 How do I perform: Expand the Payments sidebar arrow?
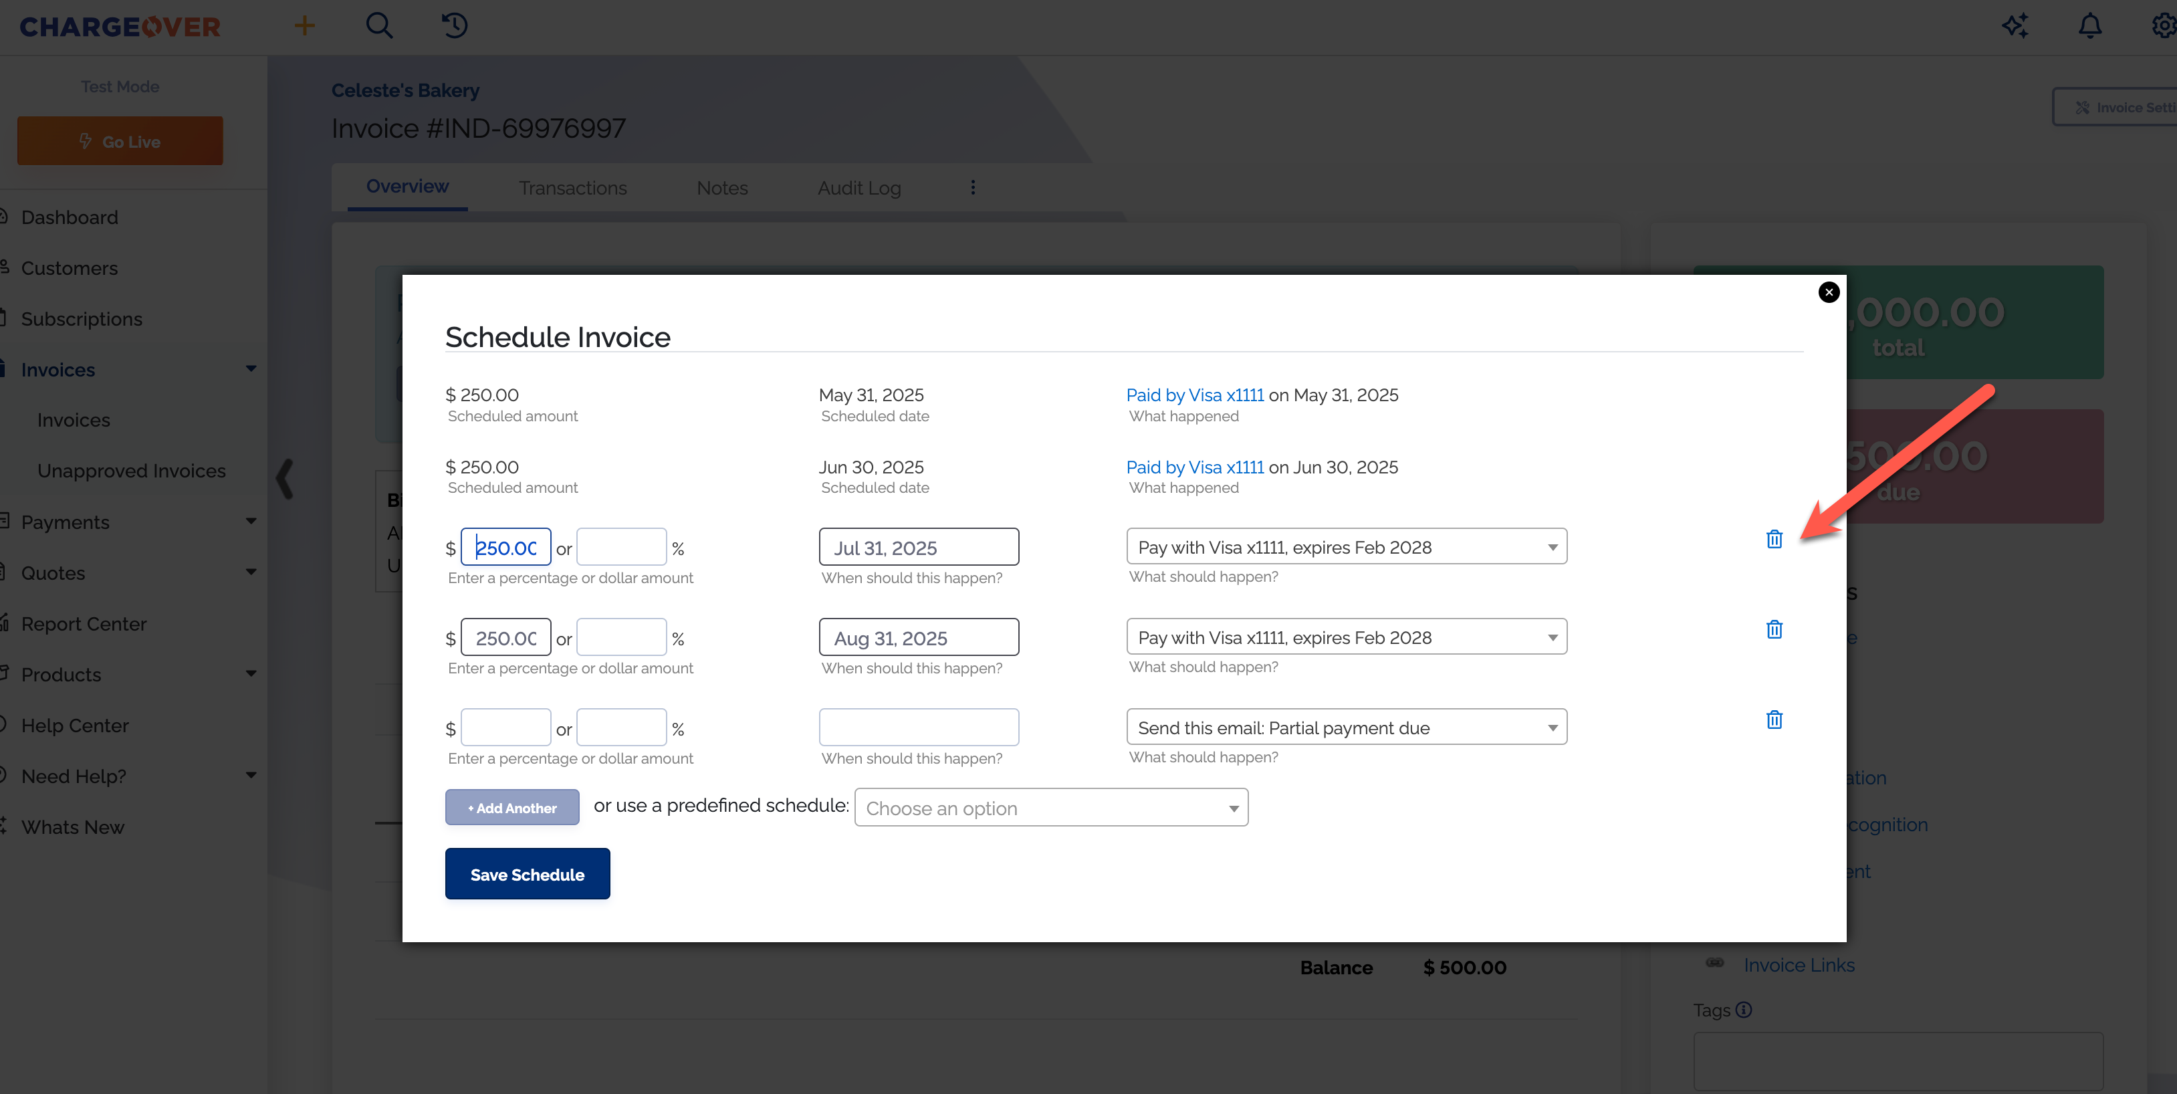(x=251, y=521)
